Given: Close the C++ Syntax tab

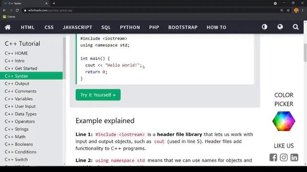Looking at the screenshot, I should coord(47,3).
